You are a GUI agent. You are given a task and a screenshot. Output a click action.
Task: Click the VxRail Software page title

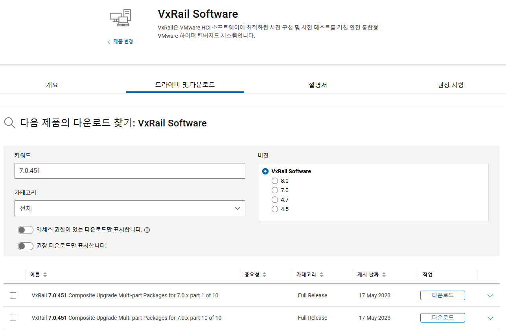point(198,14)
